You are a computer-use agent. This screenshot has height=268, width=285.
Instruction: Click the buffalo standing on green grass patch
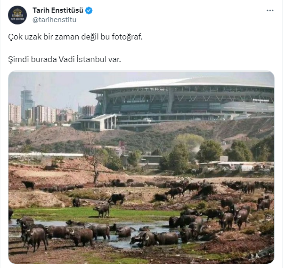(x=102, y=210)
